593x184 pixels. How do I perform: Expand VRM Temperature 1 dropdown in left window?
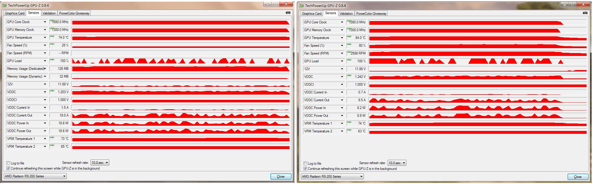coord(45,139)
